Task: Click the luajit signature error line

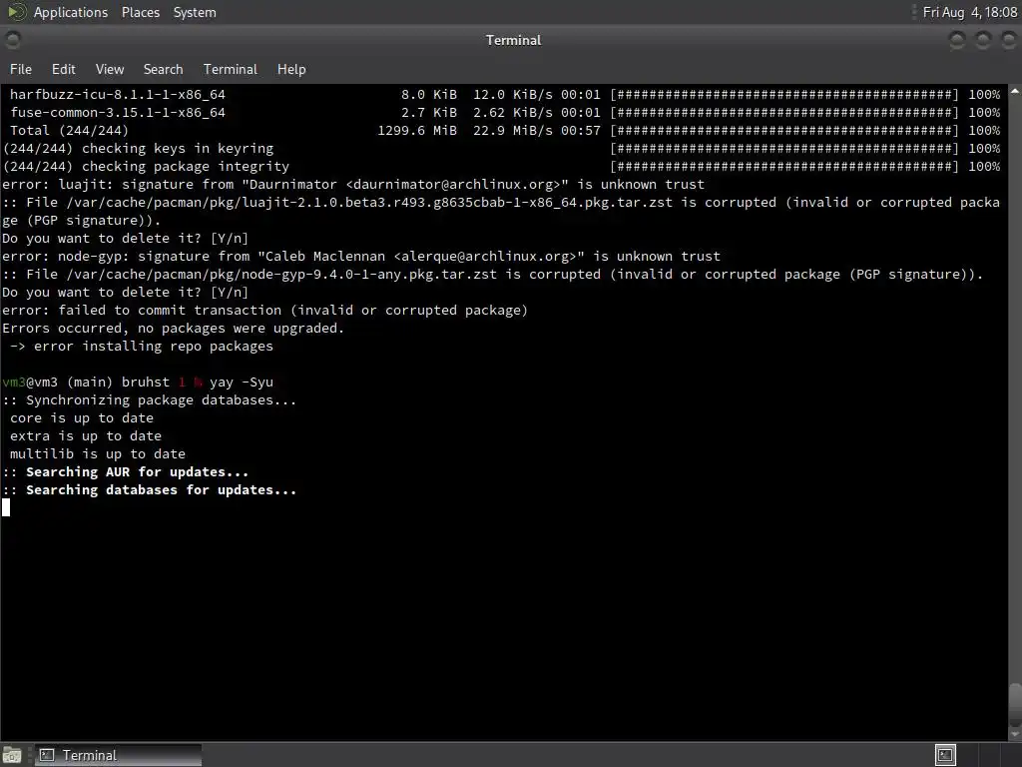Action: 353,185
